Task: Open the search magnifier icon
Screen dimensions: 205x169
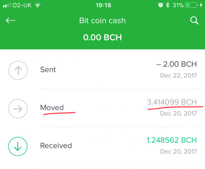Action: 194,20
